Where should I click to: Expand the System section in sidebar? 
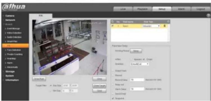(x=10, y=76)
